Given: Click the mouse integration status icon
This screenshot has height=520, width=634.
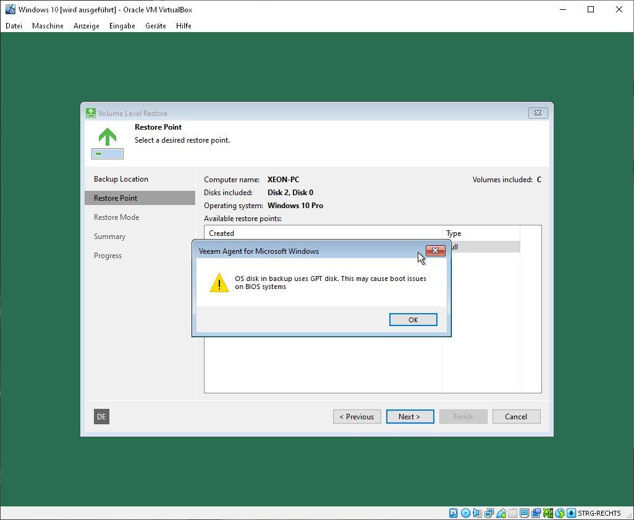Looking at the screenshot, I should click(560, 513).
